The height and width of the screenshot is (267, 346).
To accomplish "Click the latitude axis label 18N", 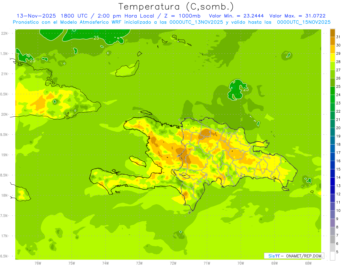I will [x=4, y=195].
